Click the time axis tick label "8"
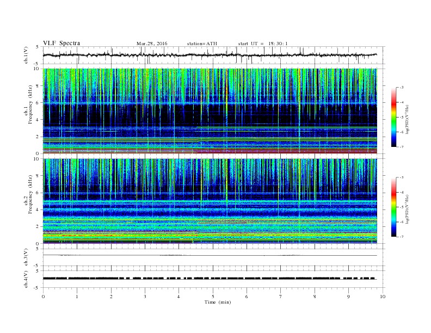This screenshot has height=333, width=431. click(315, 297)
